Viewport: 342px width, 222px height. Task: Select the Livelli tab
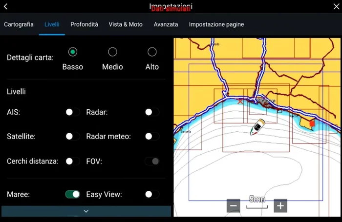point(52,24)
